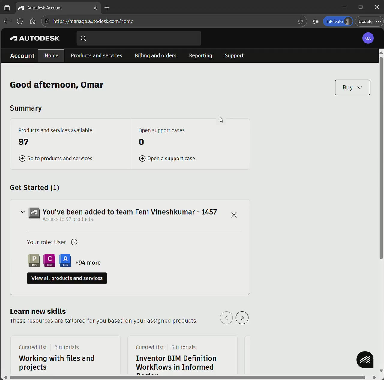Viewport: 384px width, 380px height.
Task: Expand the Buy dropdown
Action: (x=352, y=87)
